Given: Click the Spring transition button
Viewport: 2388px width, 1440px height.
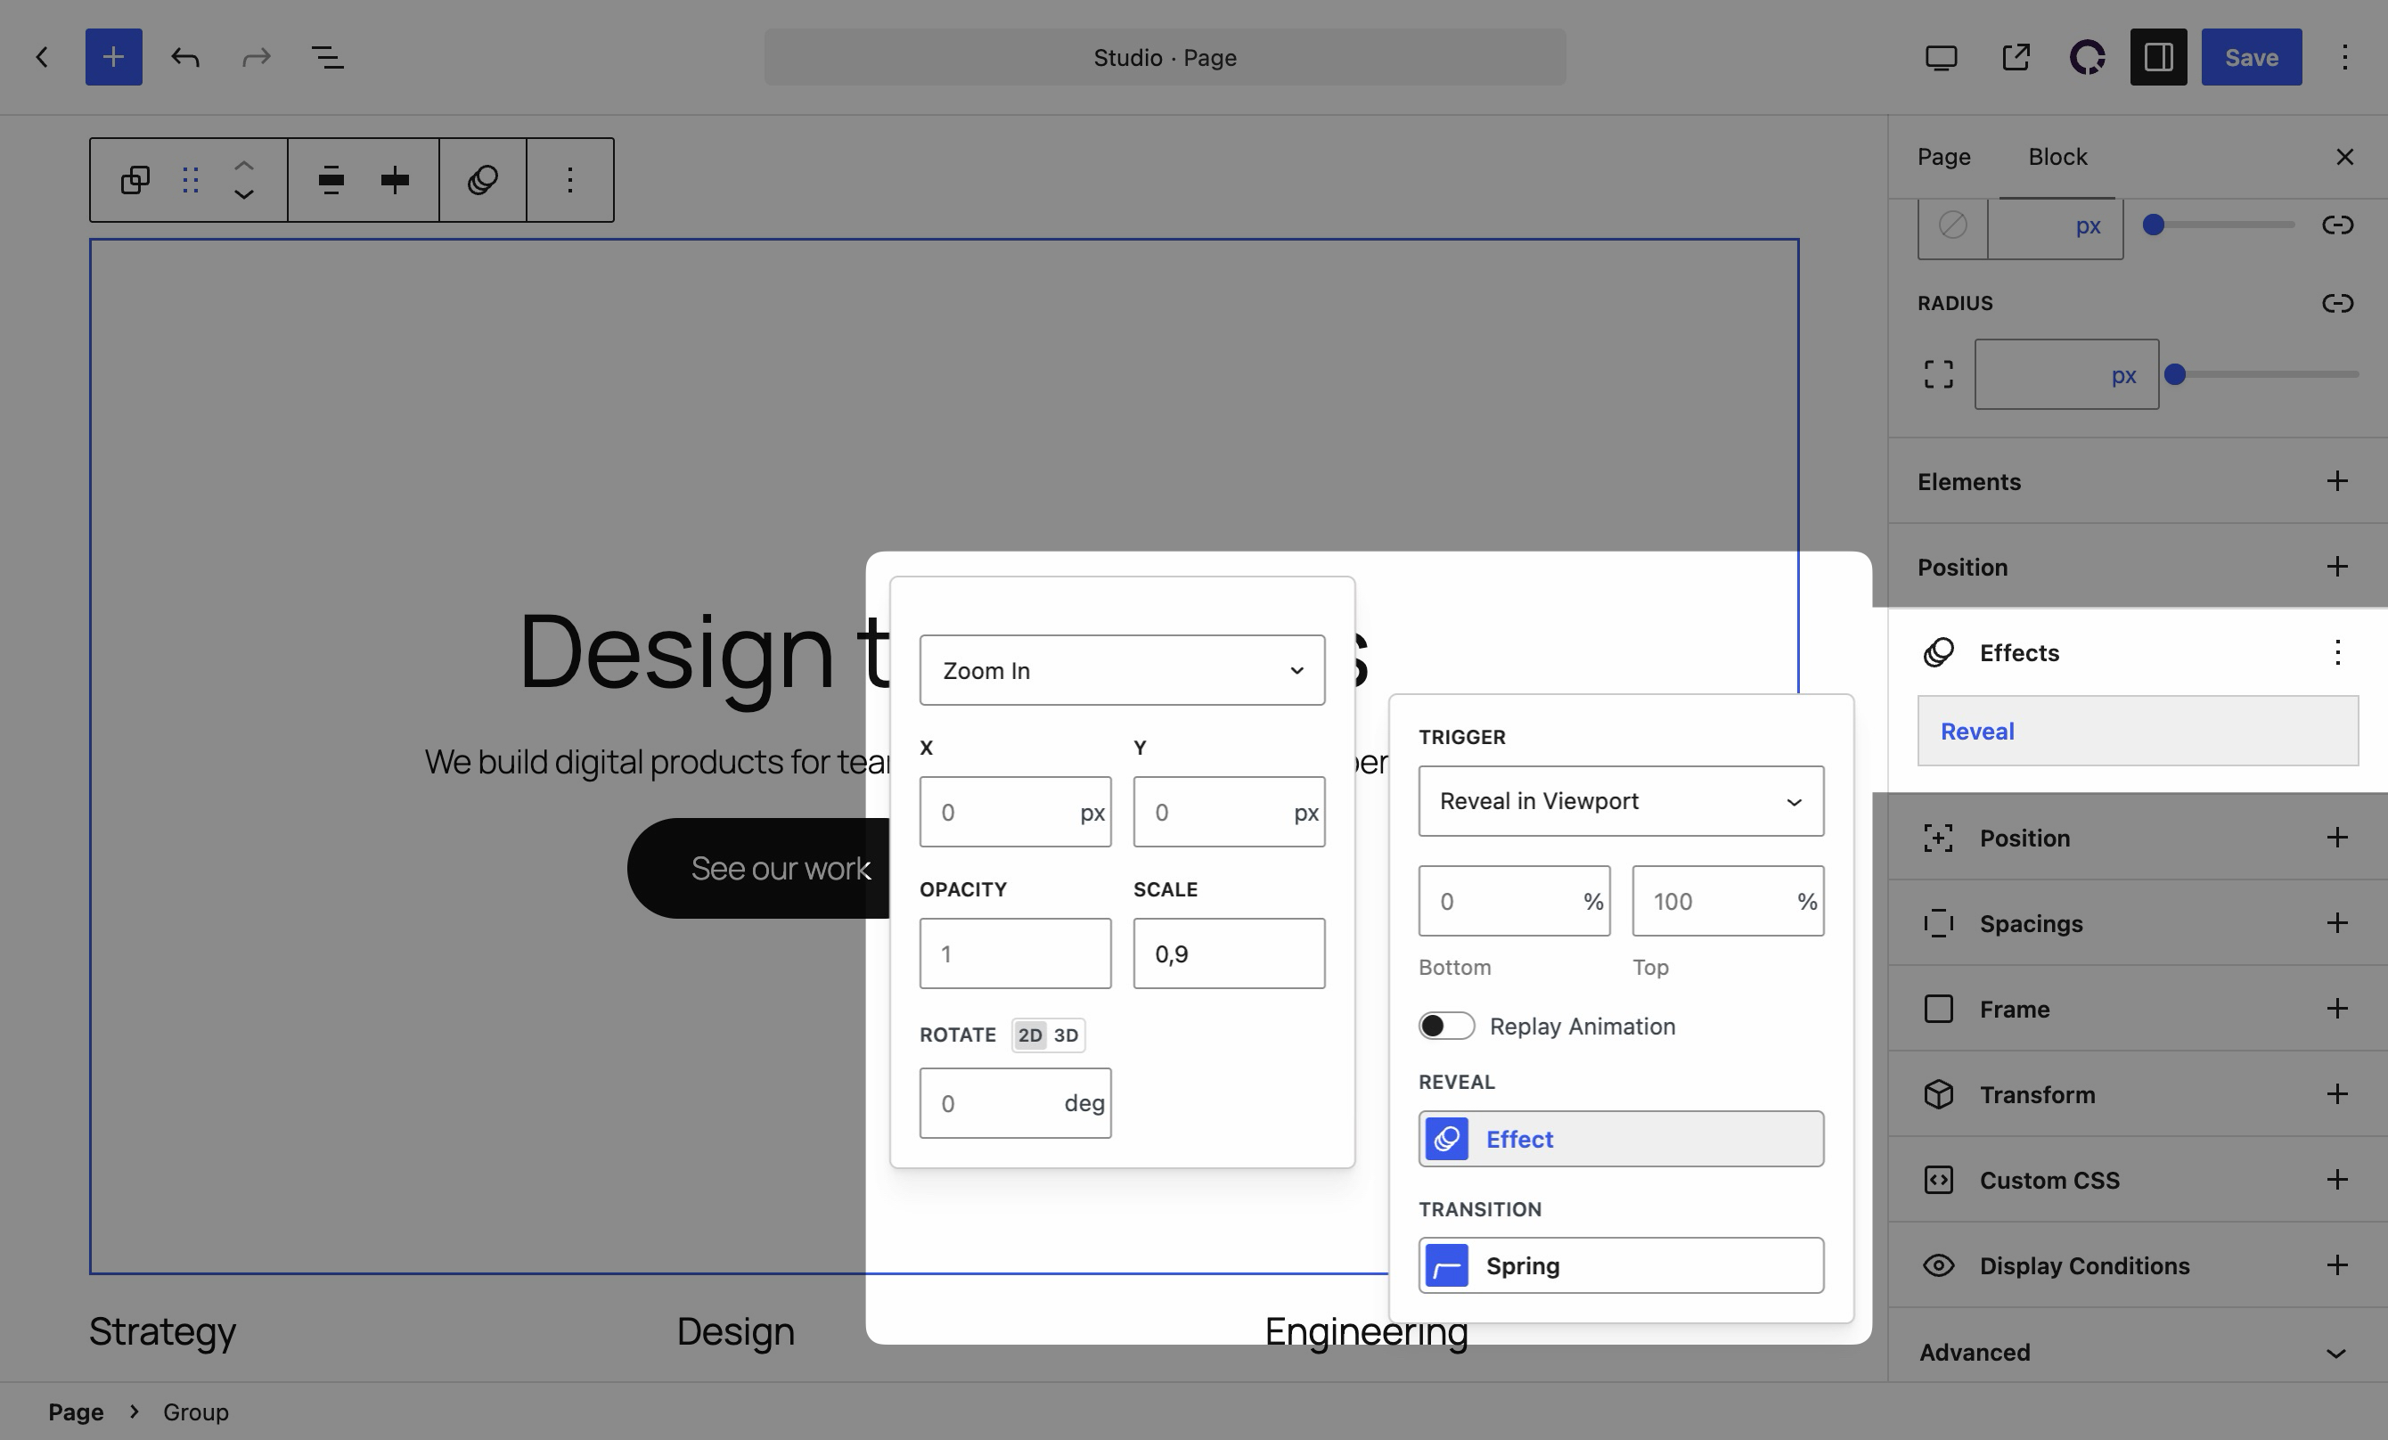Looking at the screenshot, I should pos(1622,1264).
